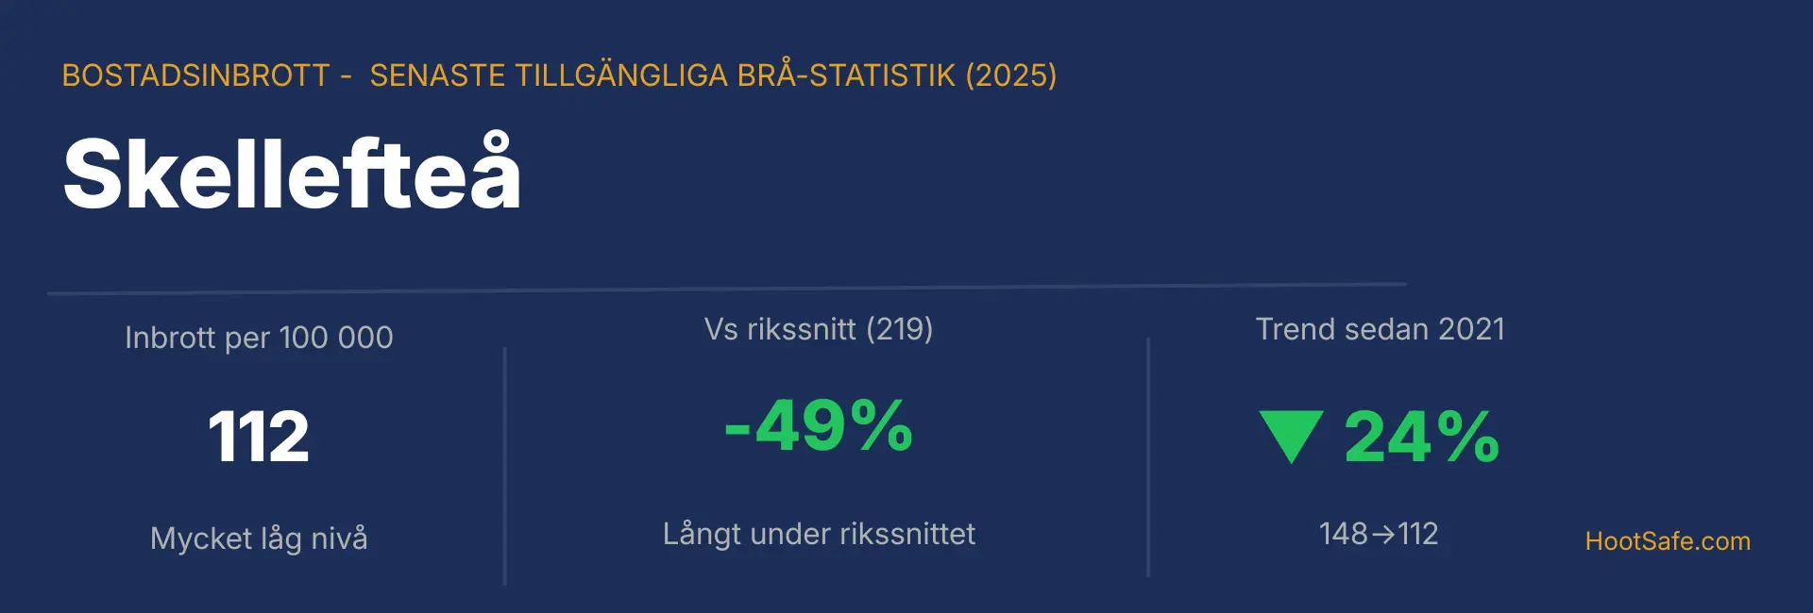This screenshot has width=1813, height=613.
Task: Select the Inbrott per 100 000 label
Action: [x=259, y=338]
